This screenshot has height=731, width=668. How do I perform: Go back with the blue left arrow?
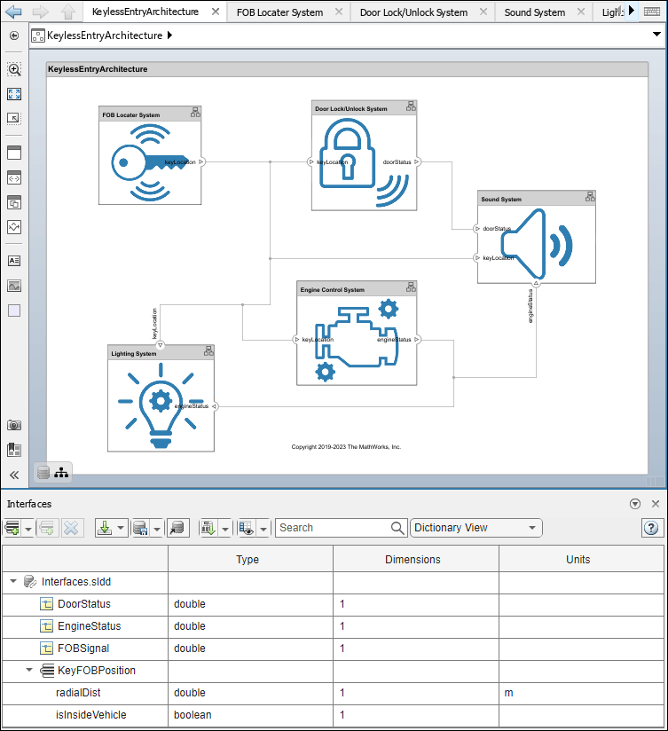click(x=13, y=12)
